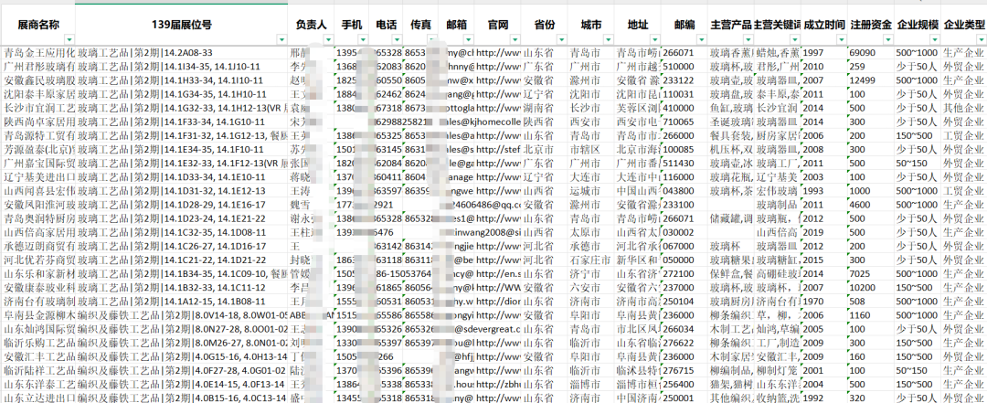Open the filter dropdown for 邮箱 column

tap(468, 39)
